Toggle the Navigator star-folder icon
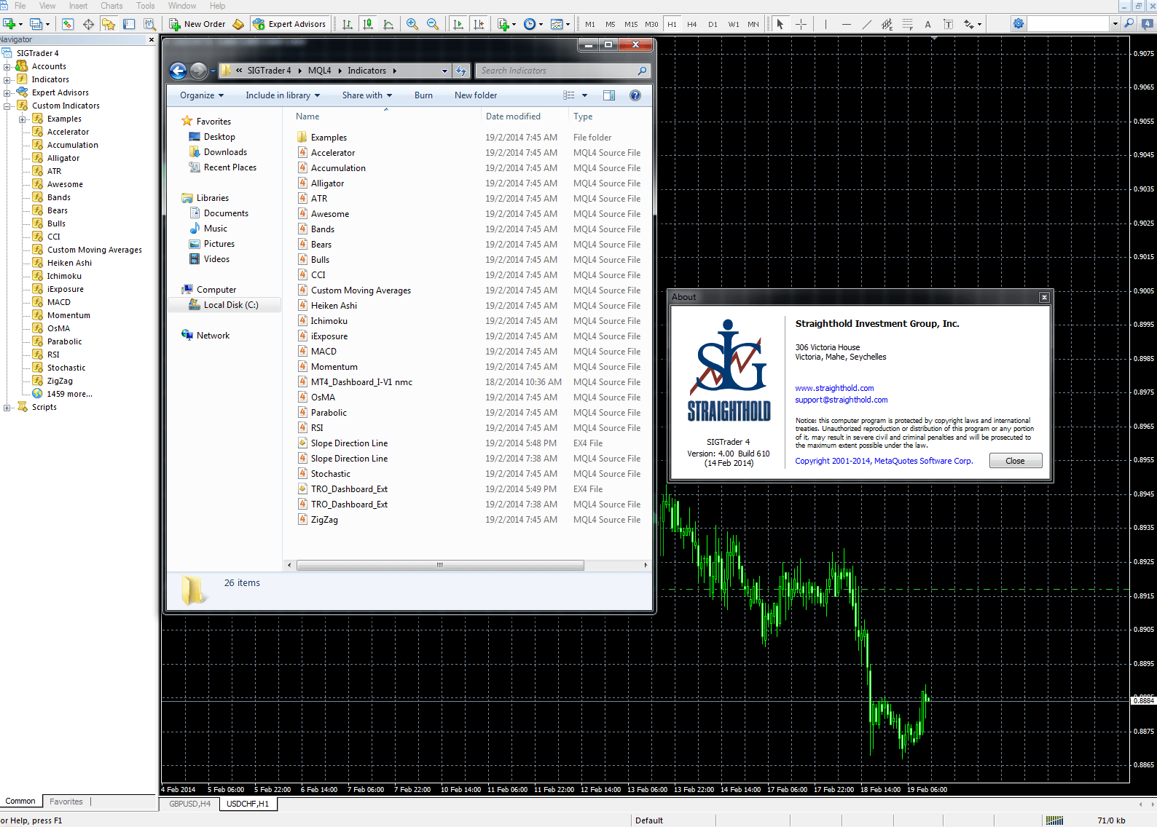The height and width of the screenshot is (827, 1157). coord(109,24)
